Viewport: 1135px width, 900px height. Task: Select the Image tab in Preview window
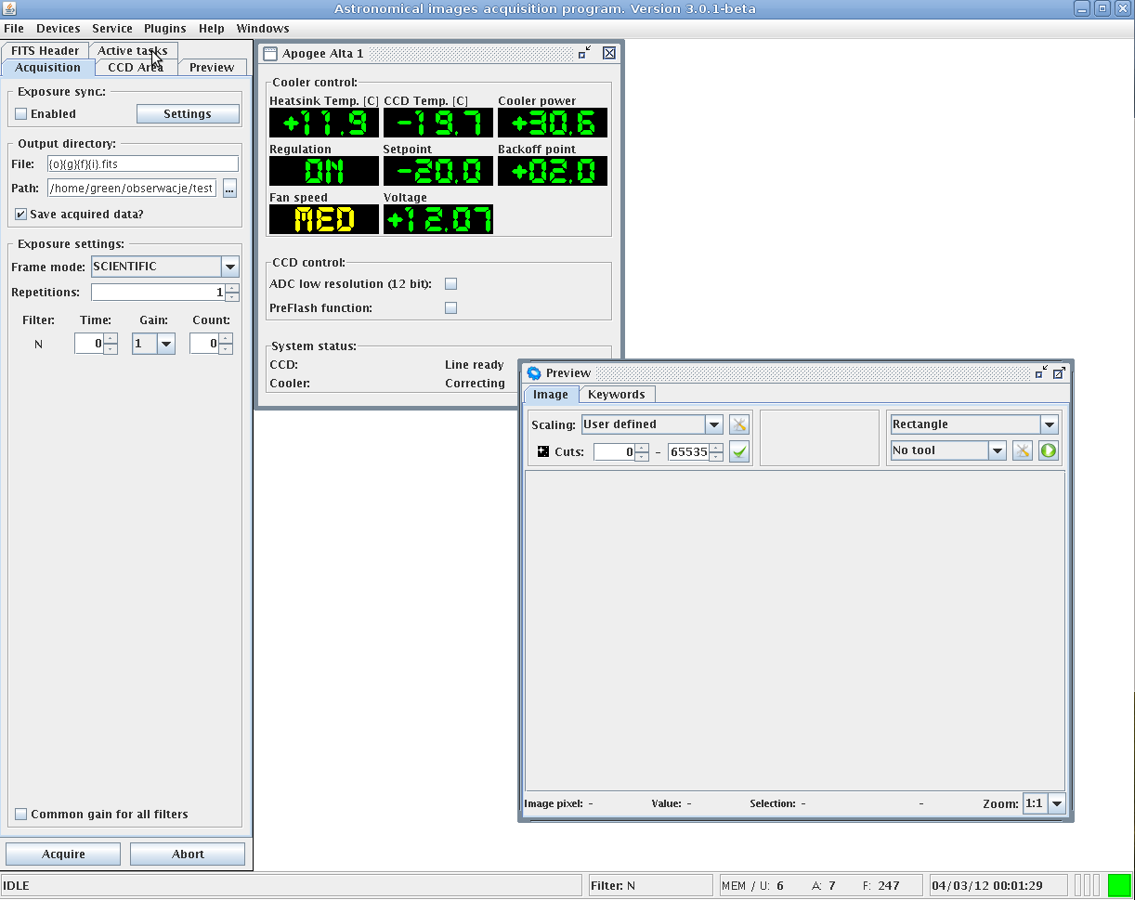pos(551,395)
